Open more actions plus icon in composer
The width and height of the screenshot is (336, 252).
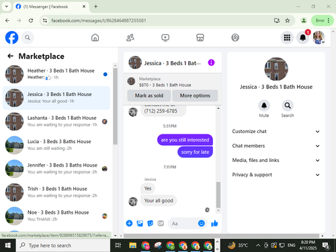[129, 223]
